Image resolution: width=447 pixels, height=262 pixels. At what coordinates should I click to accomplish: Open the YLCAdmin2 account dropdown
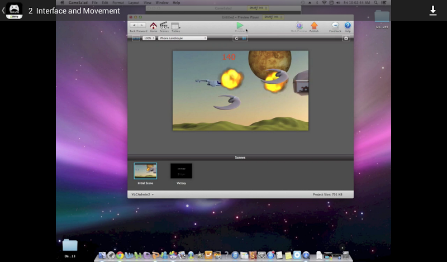click(x=142, y=194)
